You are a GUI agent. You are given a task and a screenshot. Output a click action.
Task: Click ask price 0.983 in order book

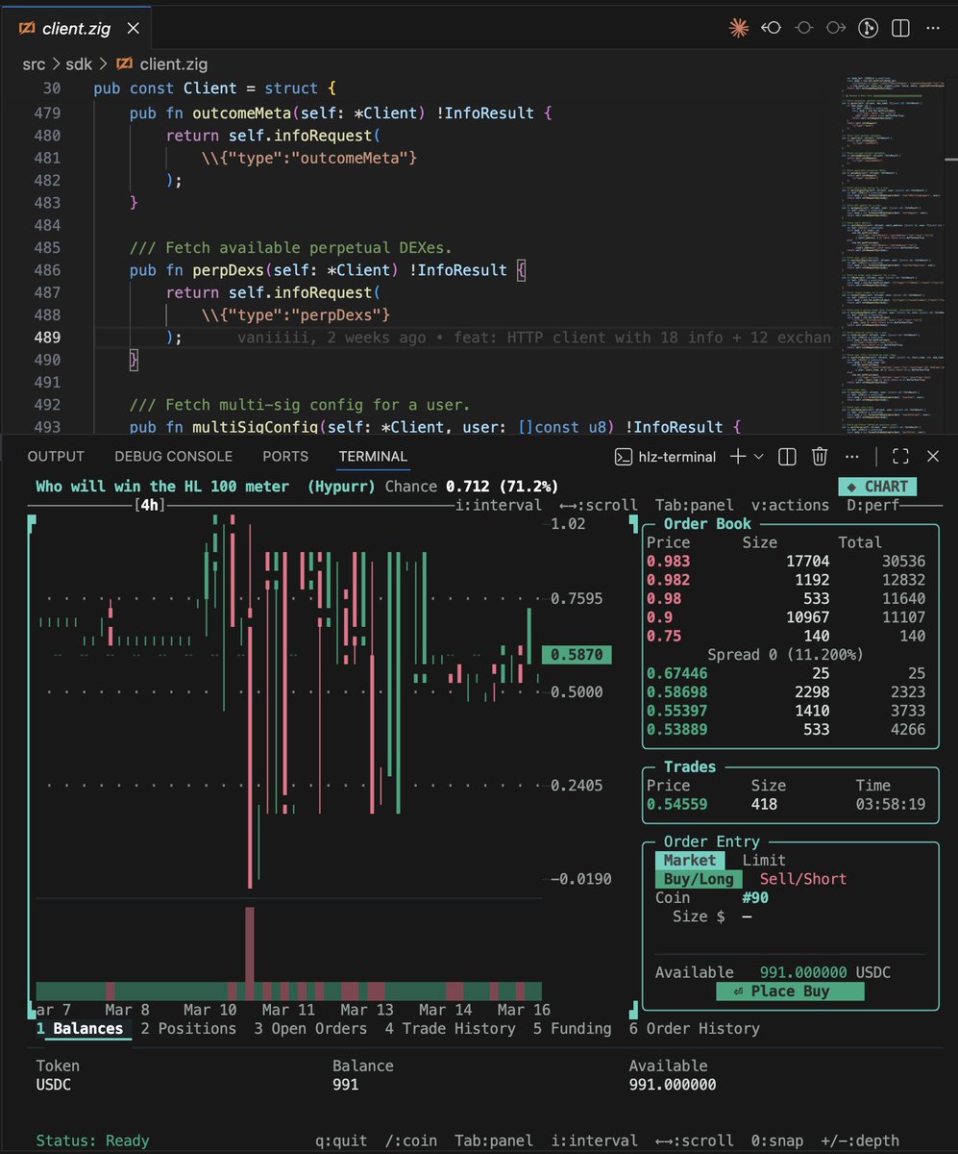[668, 562]
